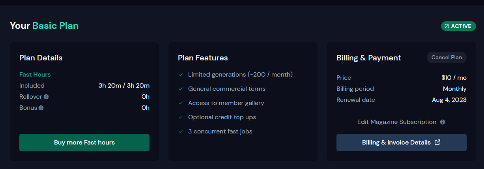Image resolution: width=484 pixels, height=169 pixels.
Task: Click the info icon beside Bonus
Action: coord(41,108)
